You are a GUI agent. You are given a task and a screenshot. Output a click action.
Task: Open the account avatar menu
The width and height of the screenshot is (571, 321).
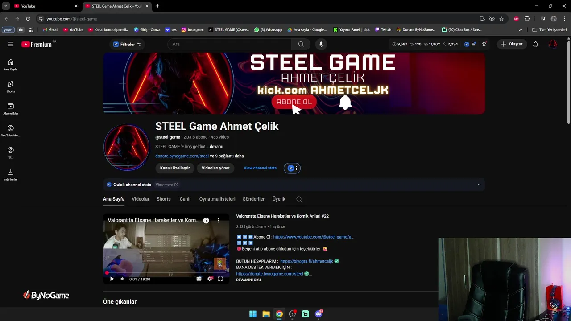click(x=553, y=44)
